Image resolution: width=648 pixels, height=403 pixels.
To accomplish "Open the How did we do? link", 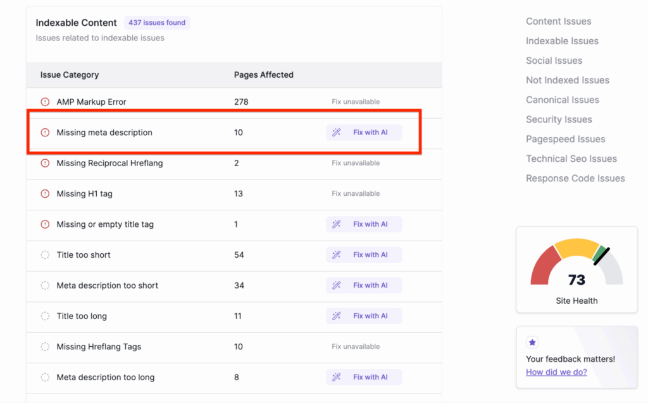I will (556, 372).
